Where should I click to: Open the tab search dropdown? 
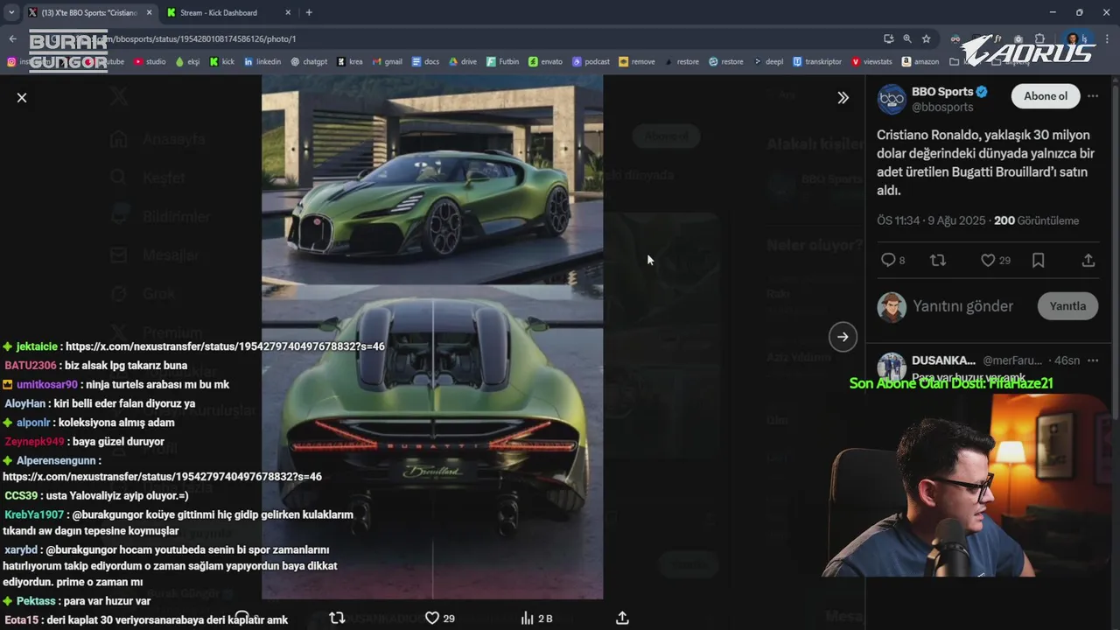tap(10, 12)
